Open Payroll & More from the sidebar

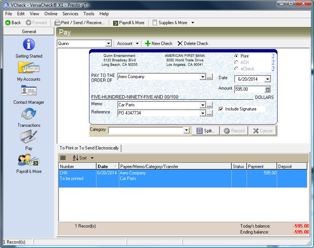pyautogui.click(x=29, y=163)
